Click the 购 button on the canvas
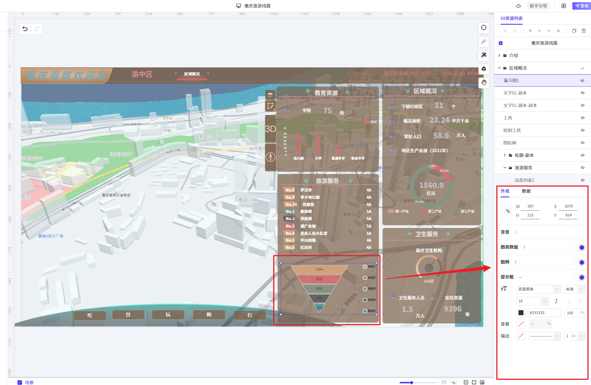Screen dimensions: 591x385 209,315
